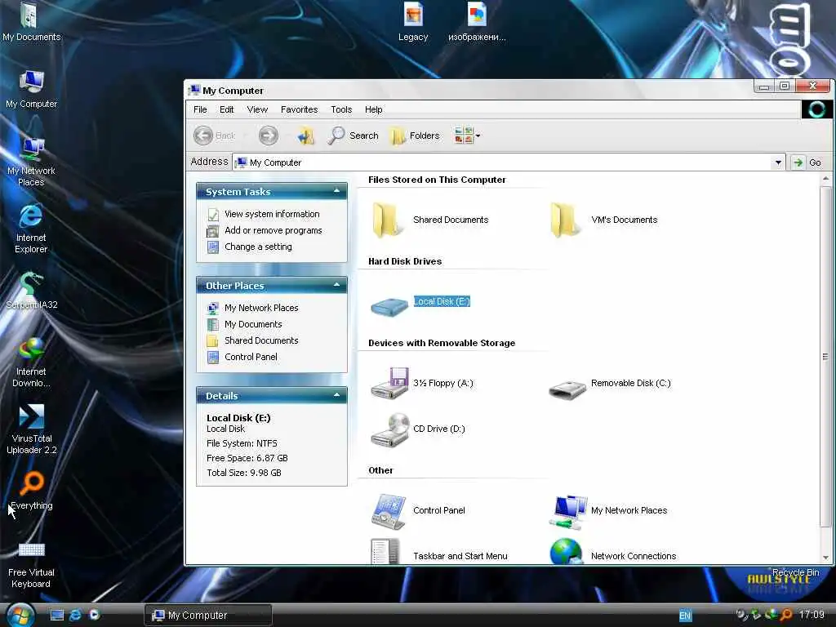Screen dimensions: 836x627
Task: Click the vertical scrollbar of My Computer
Action: tap(825, 357)
